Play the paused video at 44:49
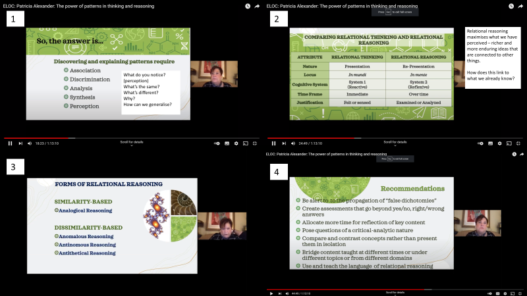The height and width of the screenshot is (296, 527). click(271, 293)
